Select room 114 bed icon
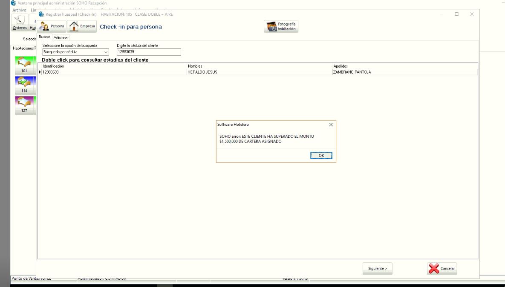505x287 pixels. tap(24, 85)
